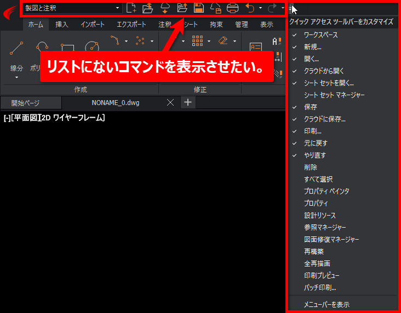Expand the point pattern dropdown arrow
This screenshot has width=401, height=313.
pos(152,41)
